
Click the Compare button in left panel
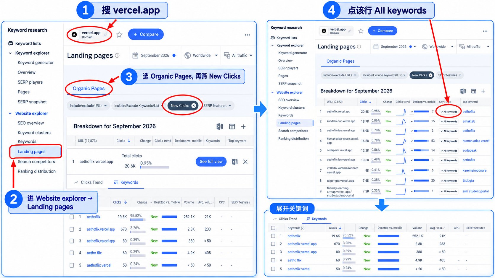click(x=146, y=34)
